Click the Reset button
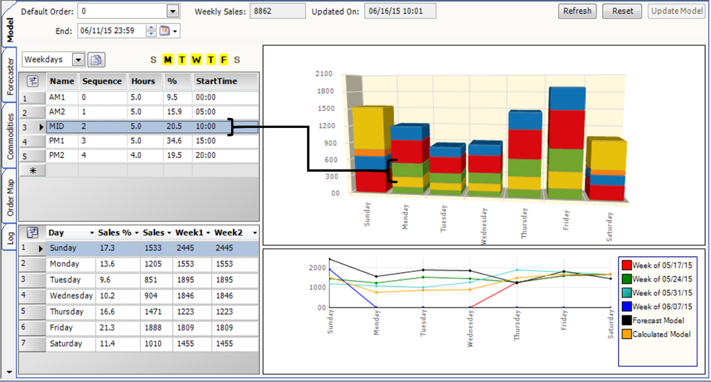The height and width of the screenshot is (382, 711). click(x=622, y=11)
